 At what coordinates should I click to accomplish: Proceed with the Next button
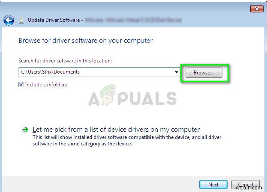point(213,185)
